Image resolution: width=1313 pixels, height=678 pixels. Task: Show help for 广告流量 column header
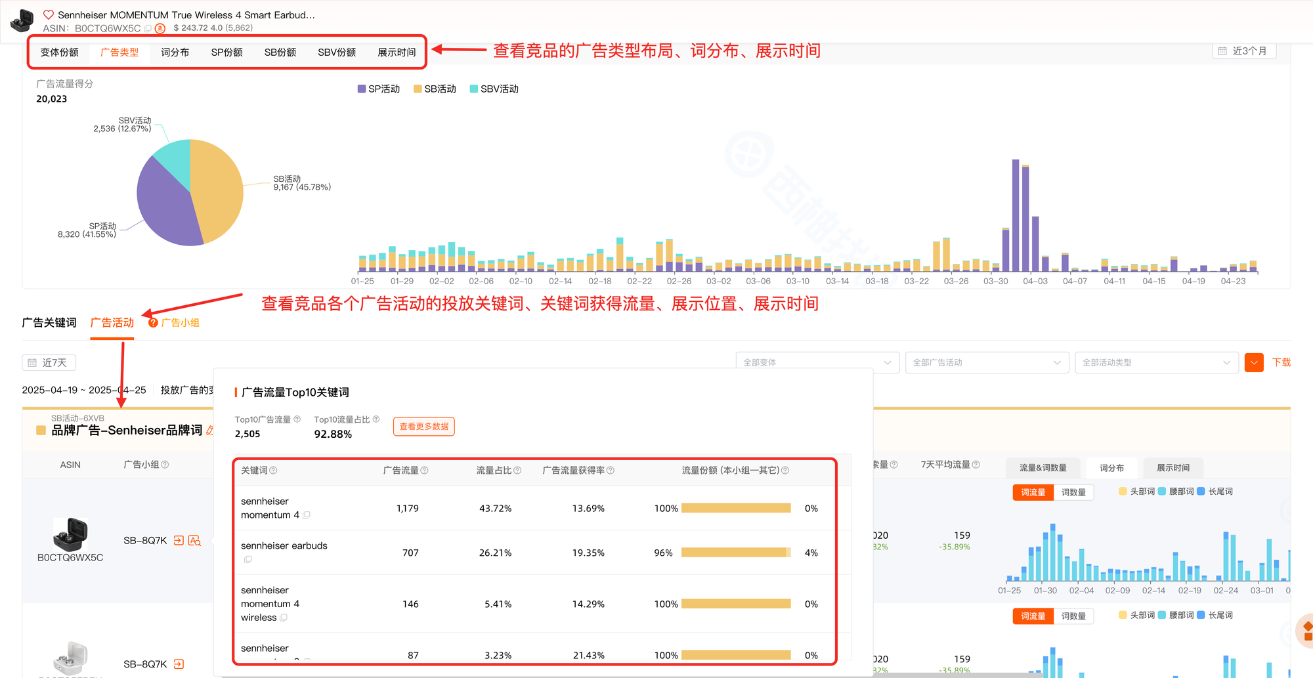(424, 471)
